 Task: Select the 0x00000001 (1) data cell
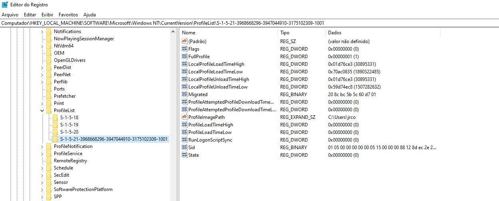tap(343, 57)
